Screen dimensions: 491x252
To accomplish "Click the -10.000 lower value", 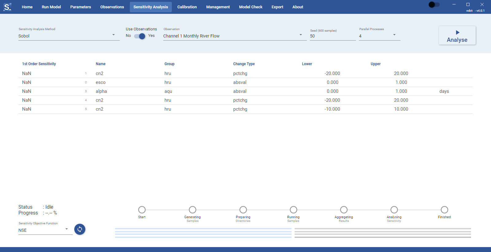I will point(332,109).
